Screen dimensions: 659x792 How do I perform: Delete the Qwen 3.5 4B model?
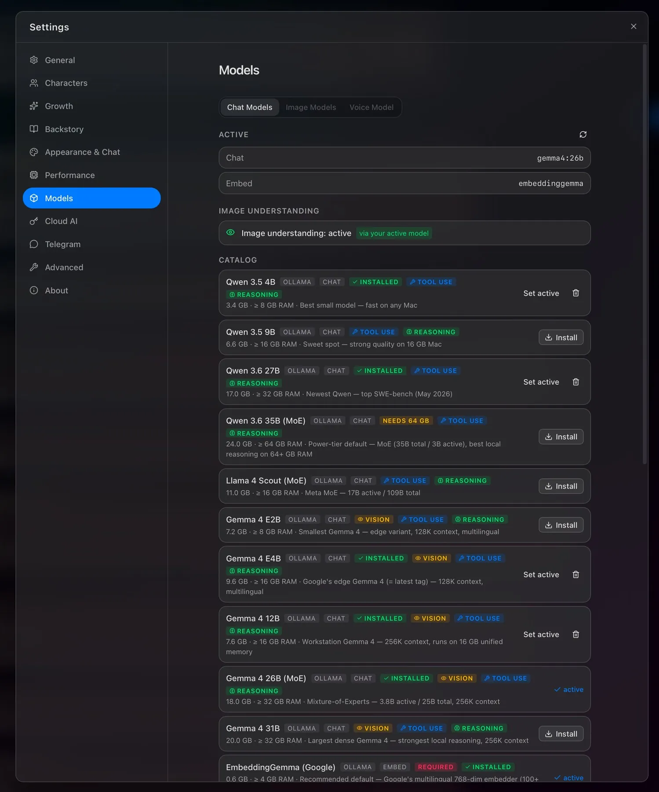tap(576, 293)
